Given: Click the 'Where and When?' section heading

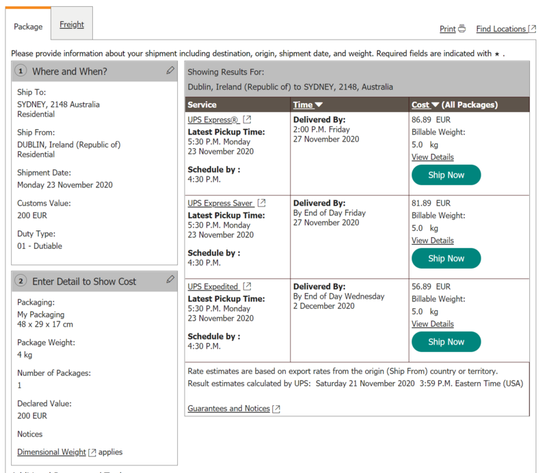Looking at the screenshot, I should 70,71.
